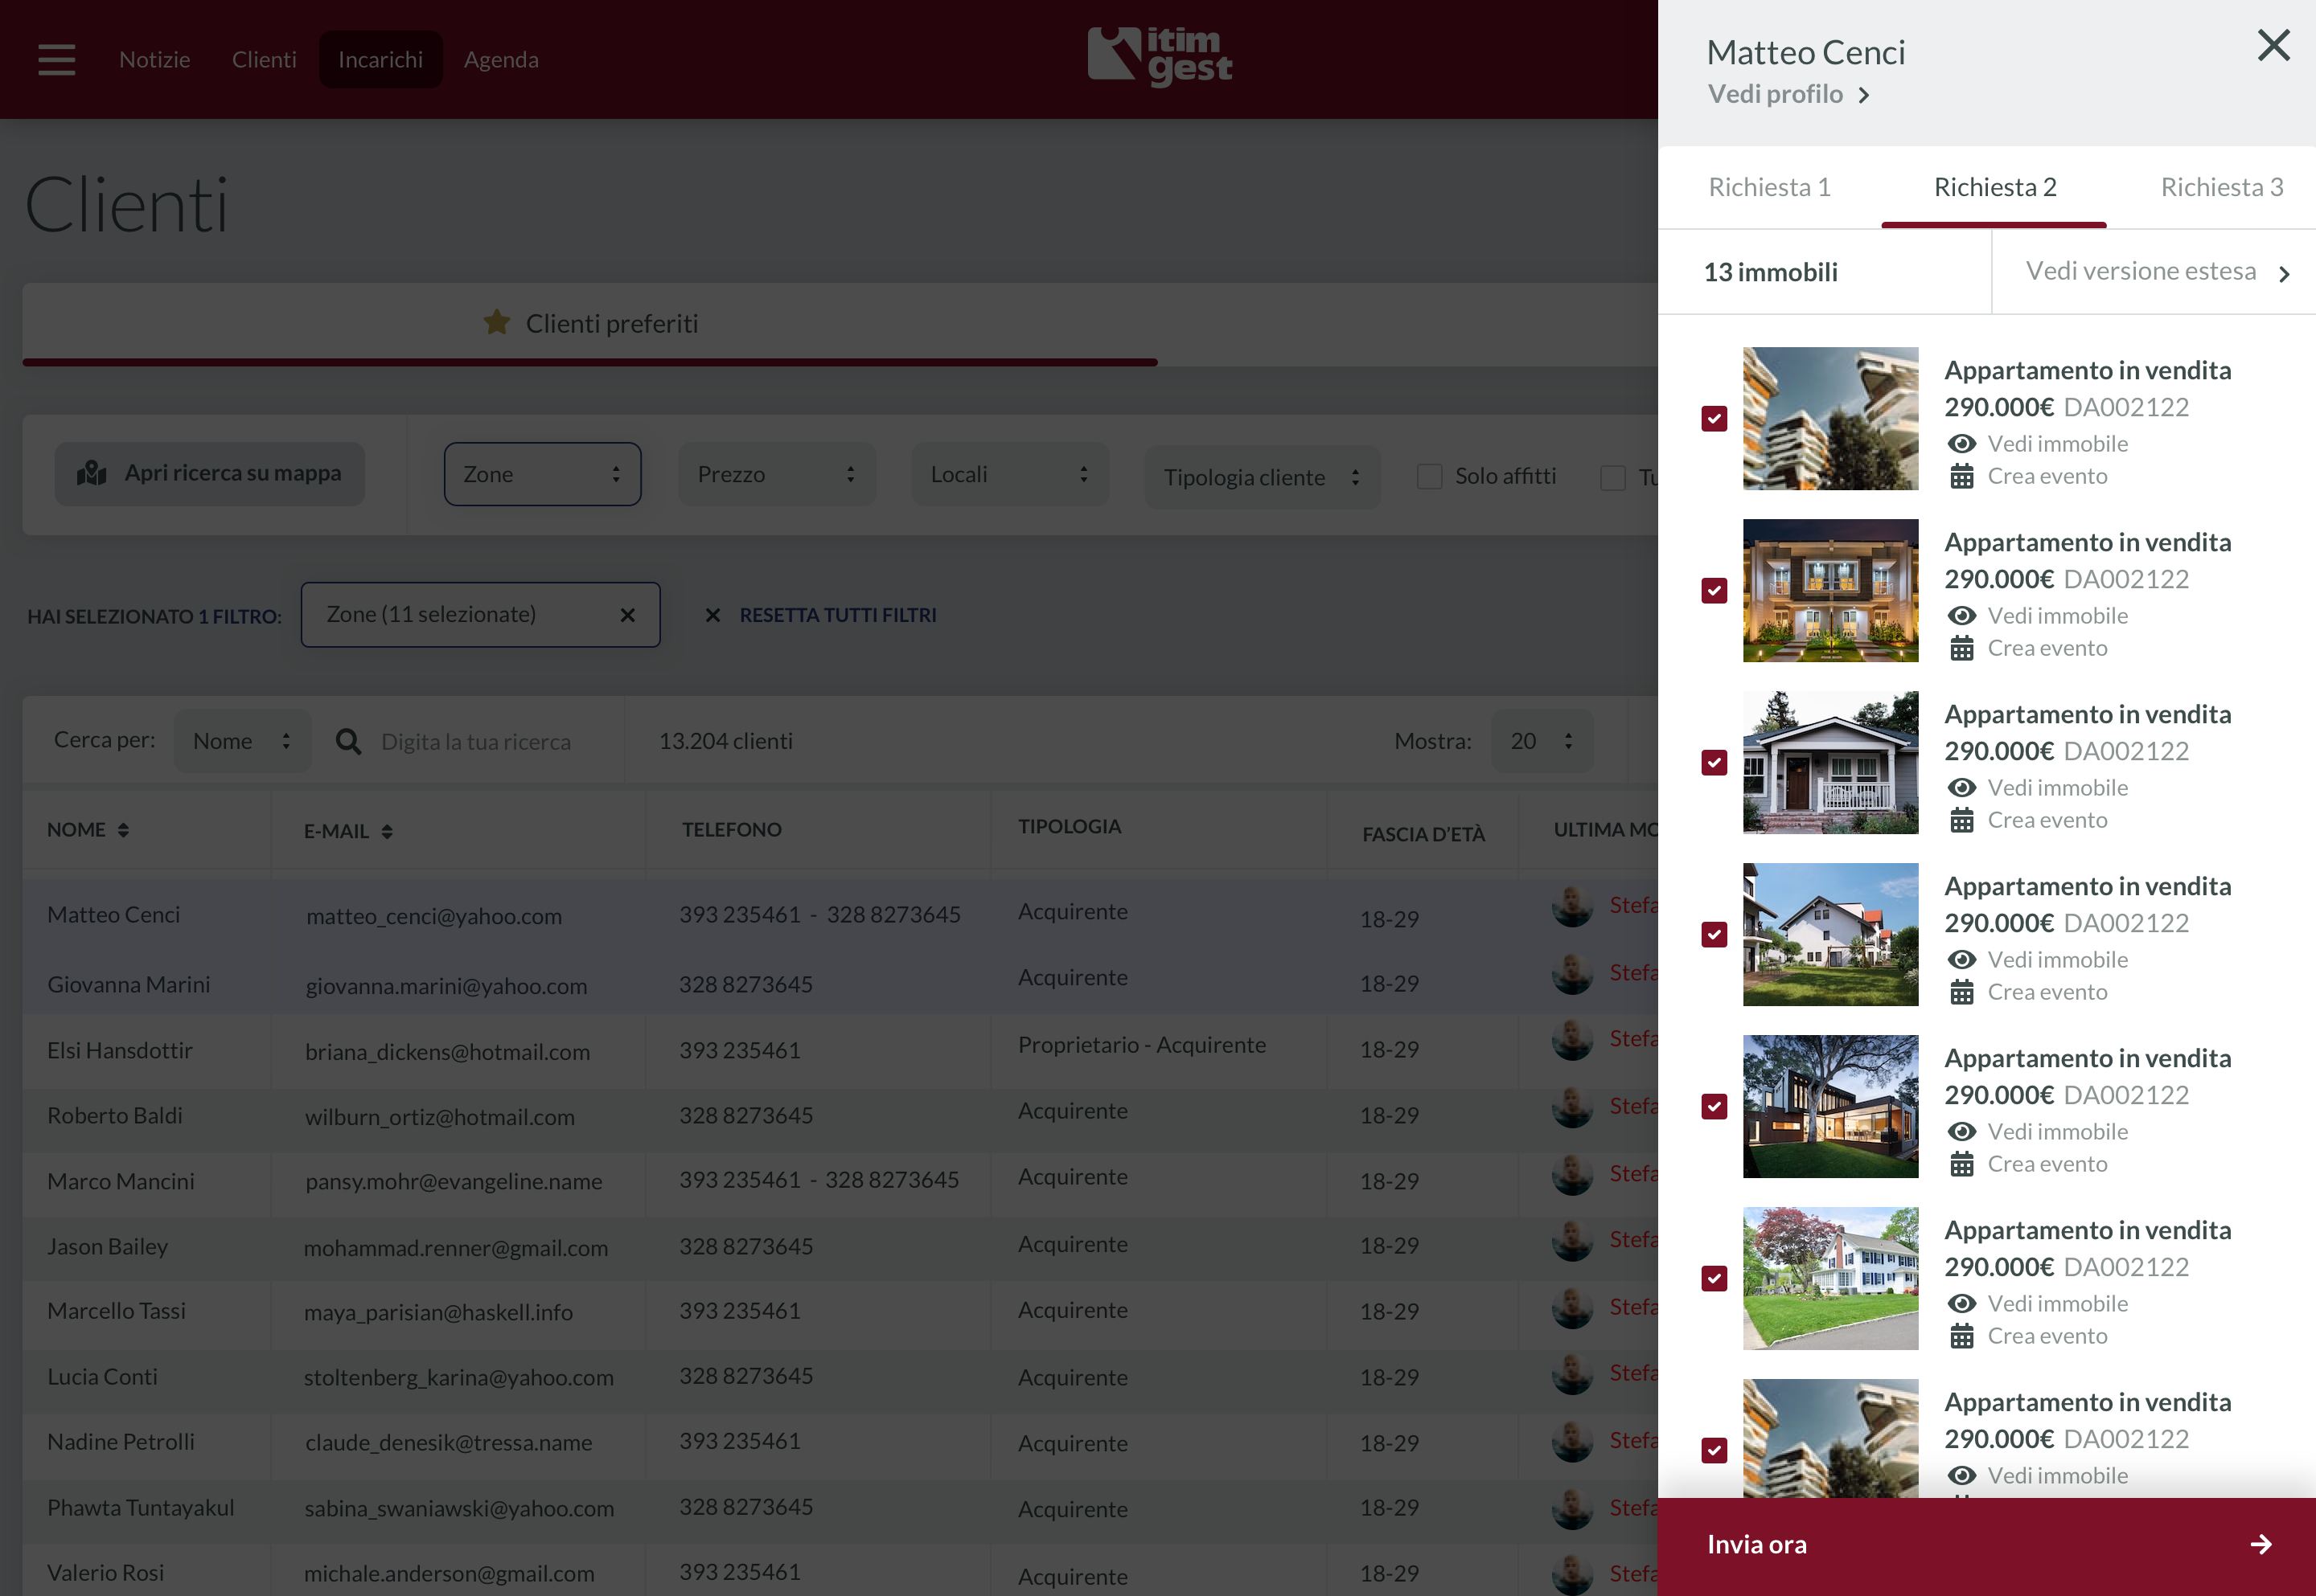Sort by E-MAIL column arrows
Image resolution: width=2316 pixels, height=1596 pixels.
(x=387, y=831)
